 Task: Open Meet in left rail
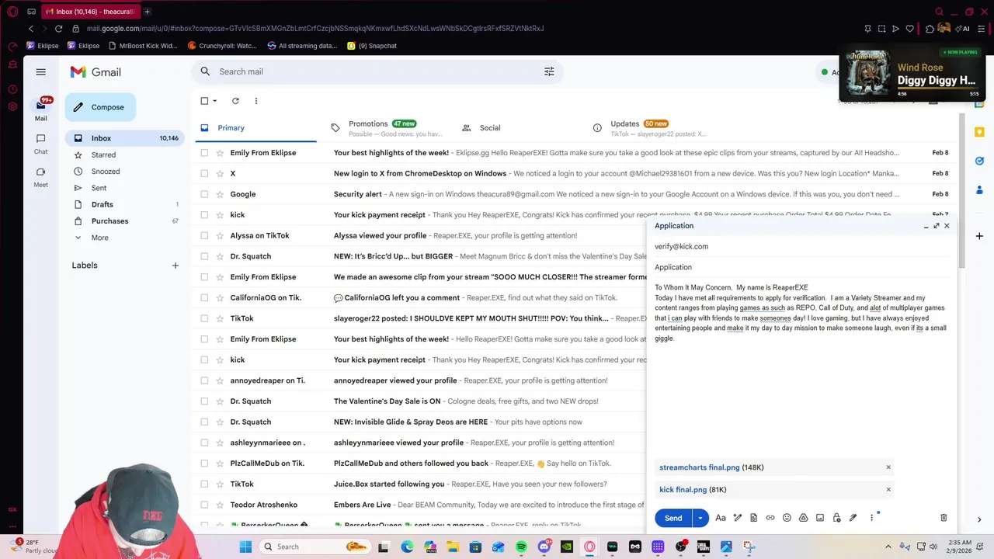40,177
